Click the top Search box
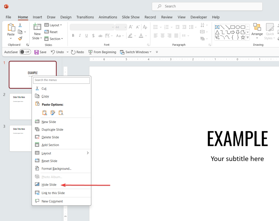This screenshot has width=279, height=221. pyautogui.click(x=207, y=7)
